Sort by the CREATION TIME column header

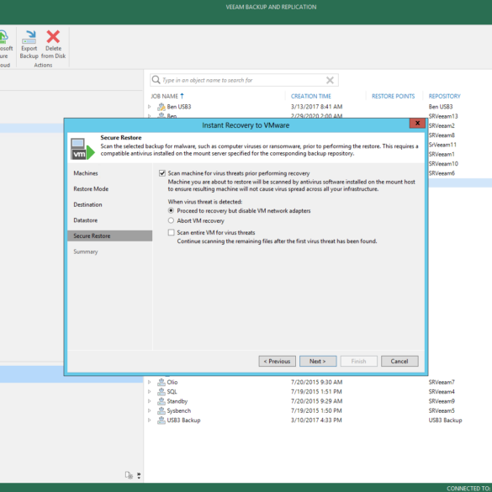[x=310, y=96]
